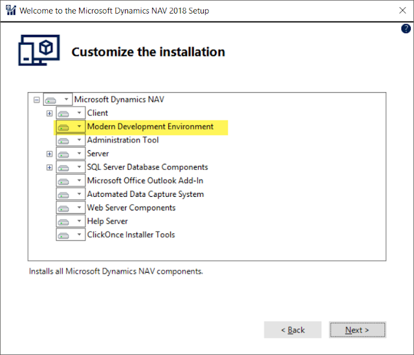Collapse the Microsoft Dynamics NAV root node
The height and width of the screenshot is (355, 414).
(37, 100)
